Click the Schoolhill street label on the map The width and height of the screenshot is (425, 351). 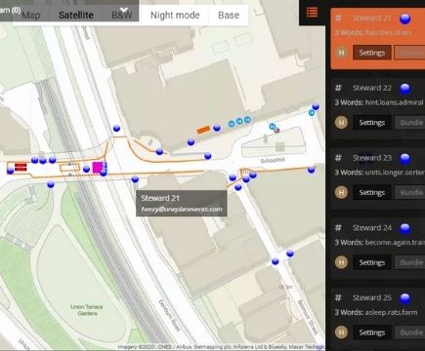273,160
